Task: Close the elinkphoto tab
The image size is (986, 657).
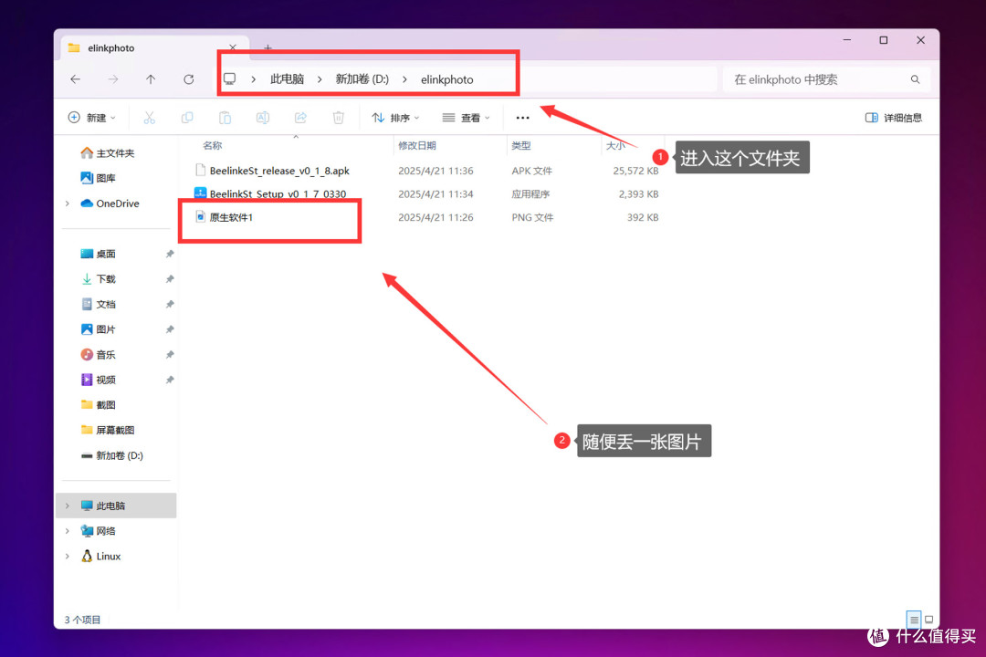Action: (233, 47)
